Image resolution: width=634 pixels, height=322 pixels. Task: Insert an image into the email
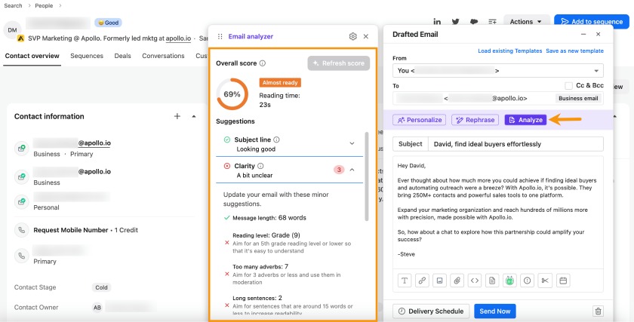pos(439,281)
